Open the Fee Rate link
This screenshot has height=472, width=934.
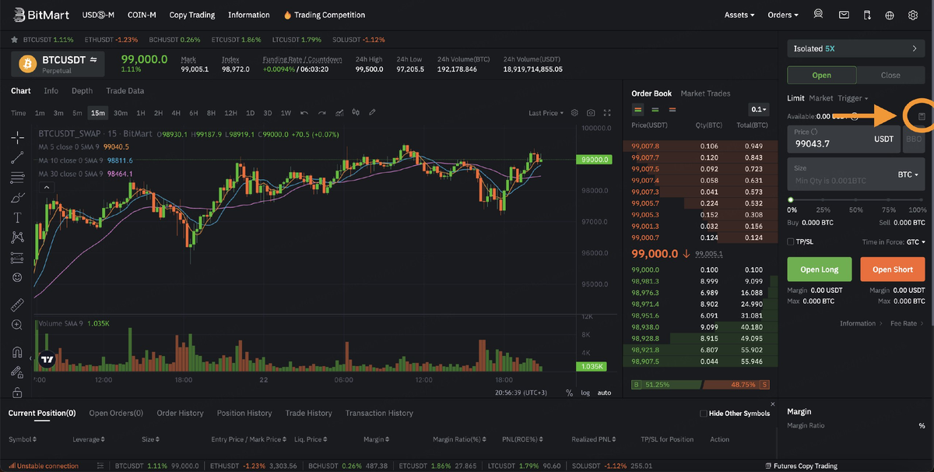906,323
